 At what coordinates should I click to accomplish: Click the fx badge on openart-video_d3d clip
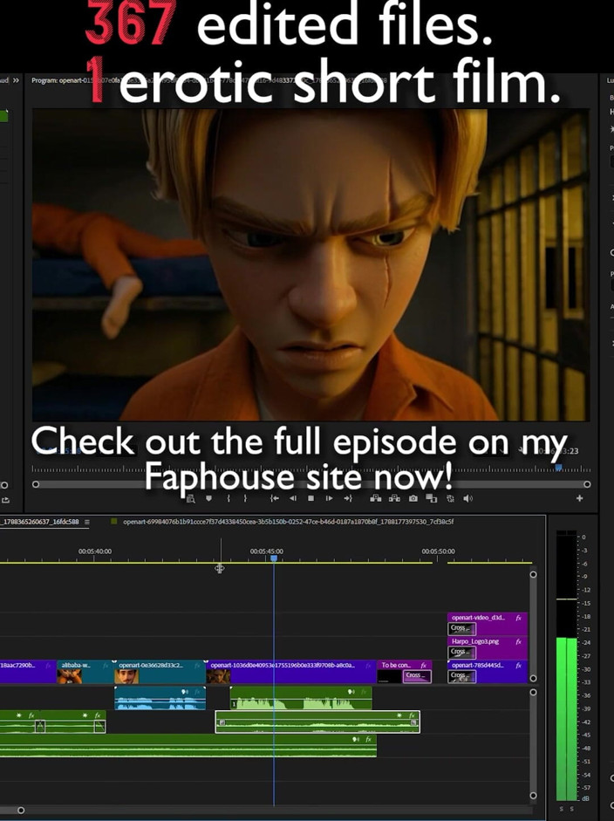coord(518,618)
